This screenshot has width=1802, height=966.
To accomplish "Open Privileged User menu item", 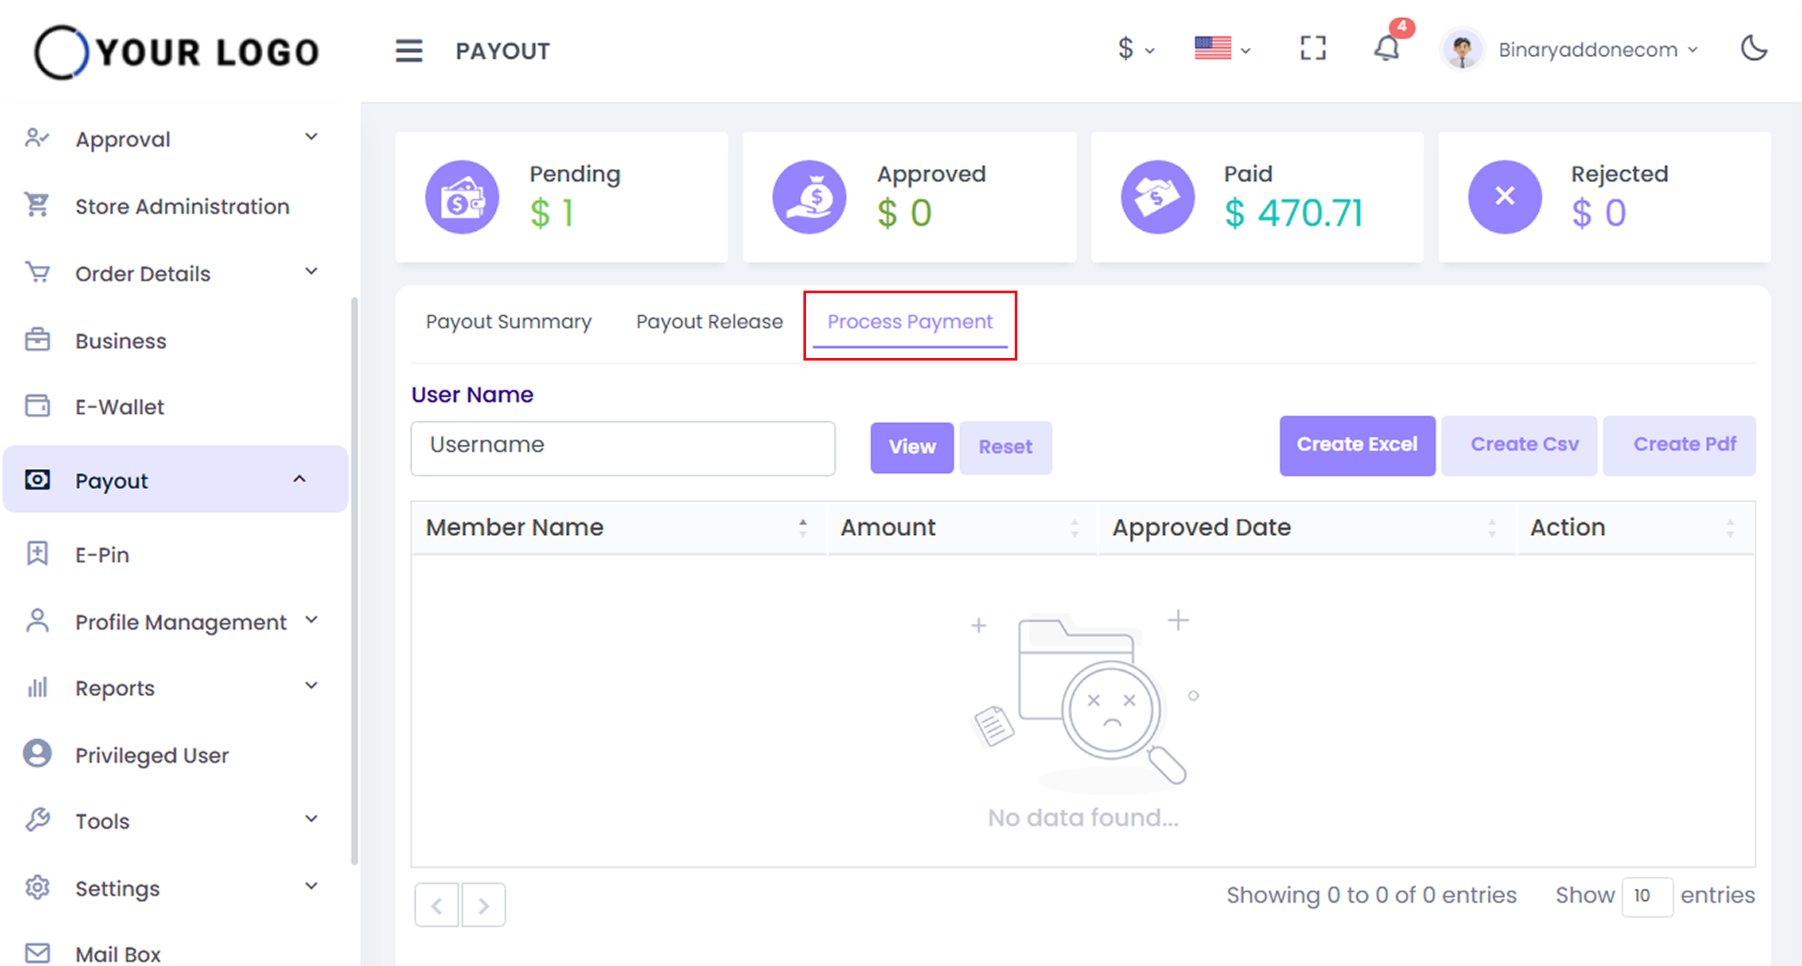I will pos(152,755).
